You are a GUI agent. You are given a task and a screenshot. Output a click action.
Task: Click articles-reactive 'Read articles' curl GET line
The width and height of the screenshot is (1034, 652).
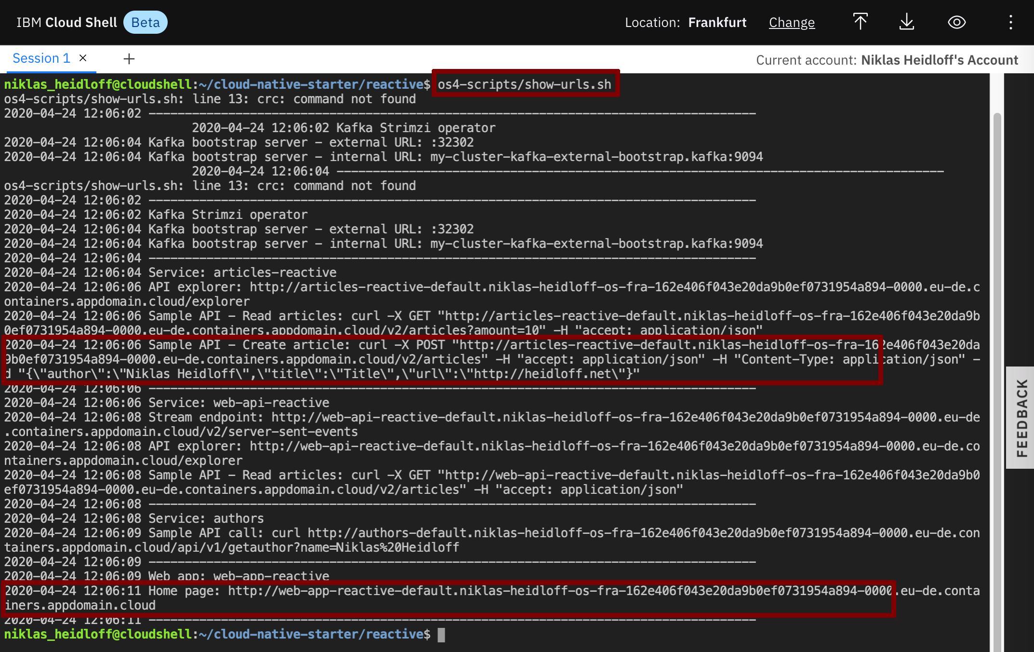492,323
